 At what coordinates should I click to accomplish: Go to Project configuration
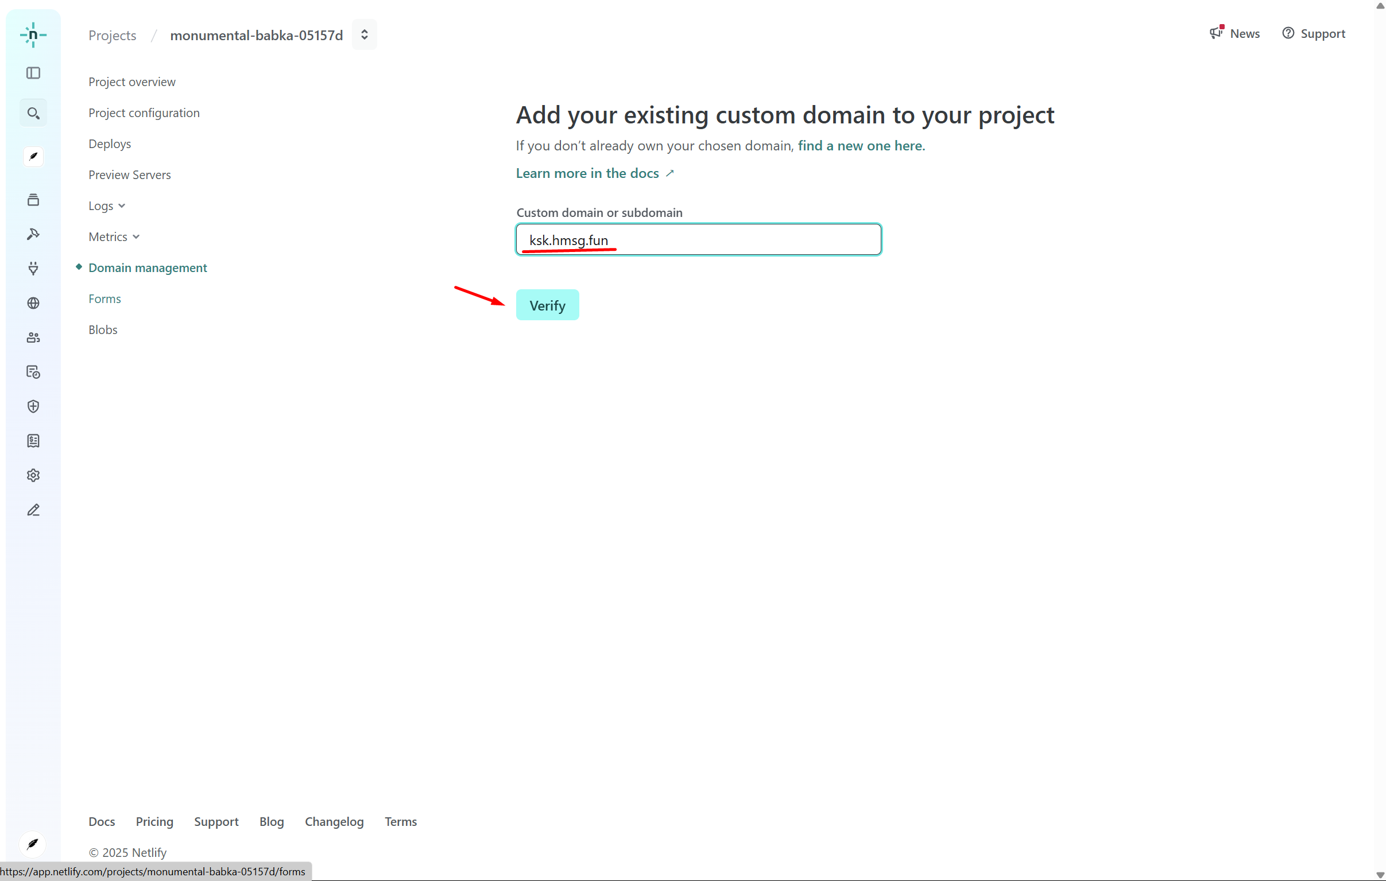click(144, 113)
